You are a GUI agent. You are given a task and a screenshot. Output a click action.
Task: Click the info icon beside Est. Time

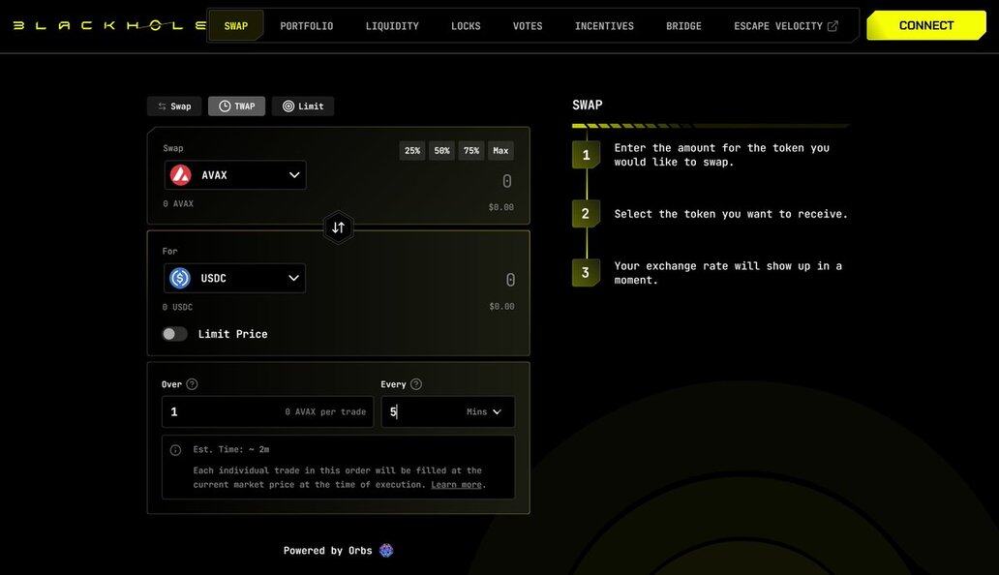click(175, 450)
